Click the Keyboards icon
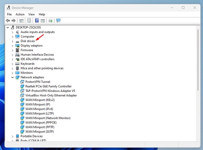203x150 pixels. (x=17, y=64)
